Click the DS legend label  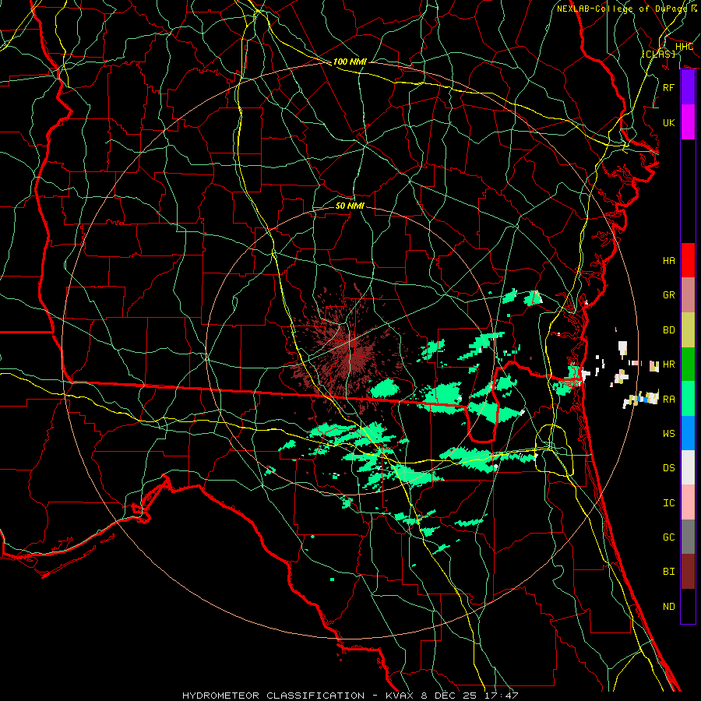pyautogui.click(x=668, y=468)
